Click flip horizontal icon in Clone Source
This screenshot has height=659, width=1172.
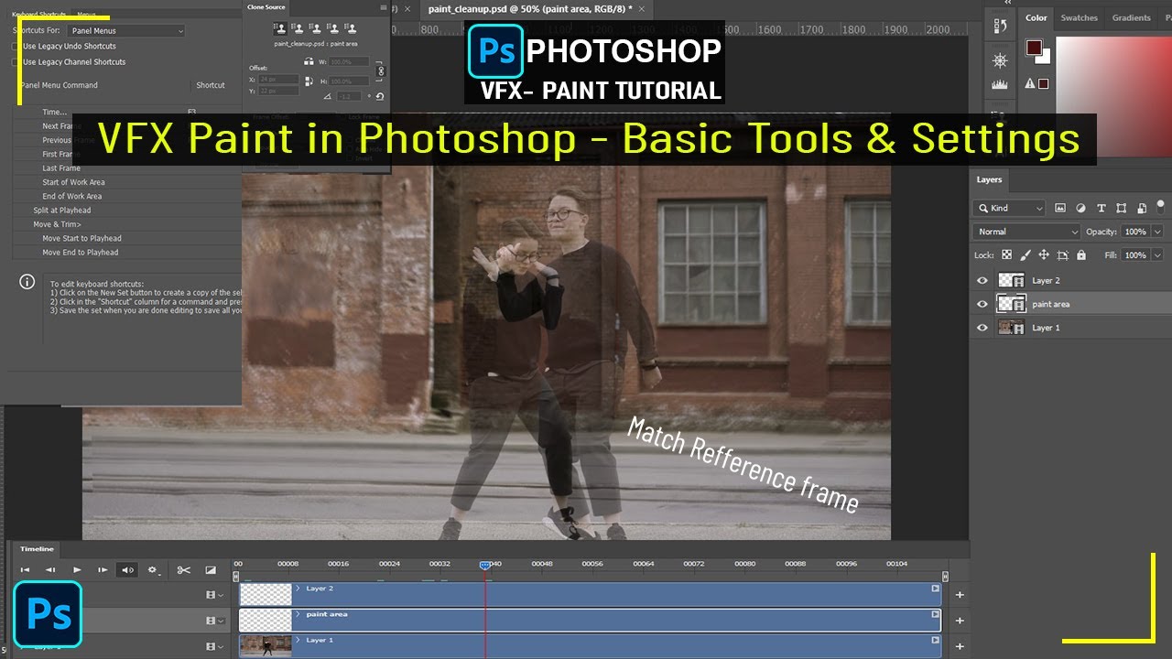309,62
